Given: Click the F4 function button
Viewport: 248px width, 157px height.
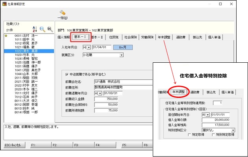Looking at the screenshot, I should click(x=105, y=145).
